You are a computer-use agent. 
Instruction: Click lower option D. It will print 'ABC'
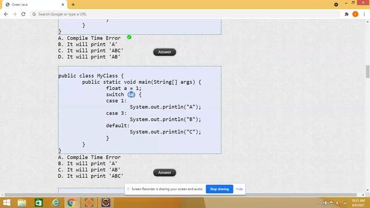click(91, 176)
